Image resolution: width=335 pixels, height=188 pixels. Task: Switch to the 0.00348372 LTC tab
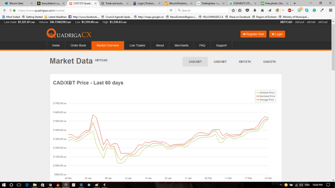tap(242, 4)
